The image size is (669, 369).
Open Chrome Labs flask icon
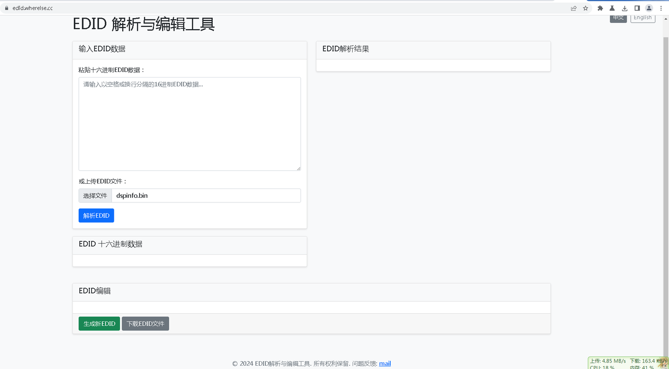point(612,8)
